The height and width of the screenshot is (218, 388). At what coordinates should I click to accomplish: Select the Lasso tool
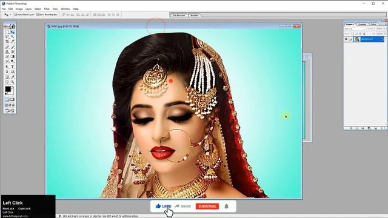(7, 36)
